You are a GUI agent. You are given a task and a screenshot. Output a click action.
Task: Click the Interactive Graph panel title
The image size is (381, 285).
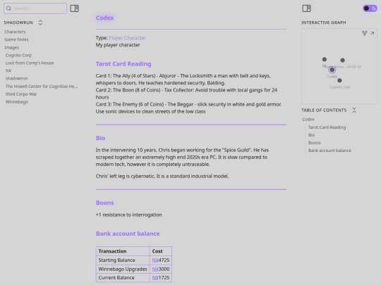[x=324, y=23]
